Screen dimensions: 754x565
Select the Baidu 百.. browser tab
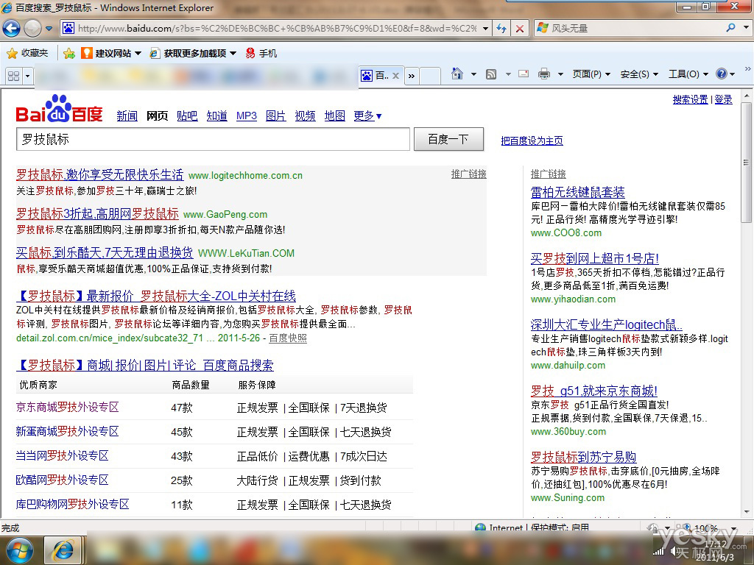coord(376,76)
